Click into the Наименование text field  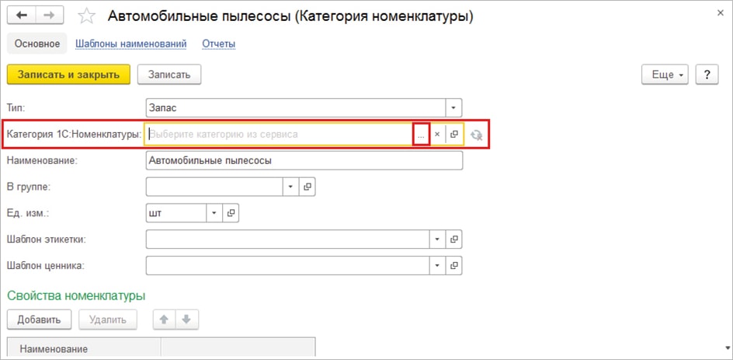[303, 160]
